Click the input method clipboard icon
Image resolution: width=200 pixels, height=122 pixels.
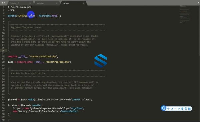coord(182,109)
